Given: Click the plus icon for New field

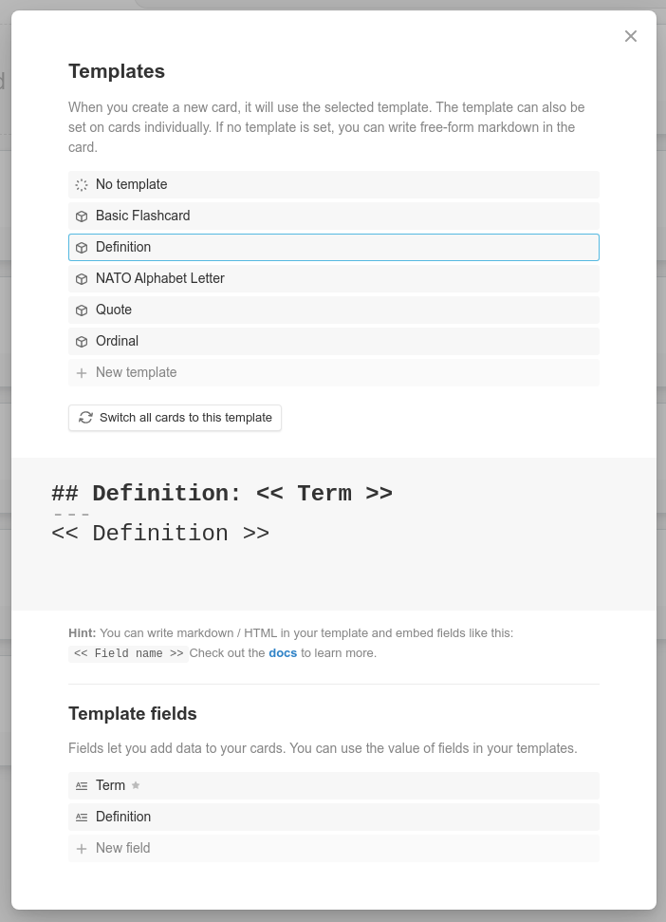Looking at the screenshot, I should (82, 849).
